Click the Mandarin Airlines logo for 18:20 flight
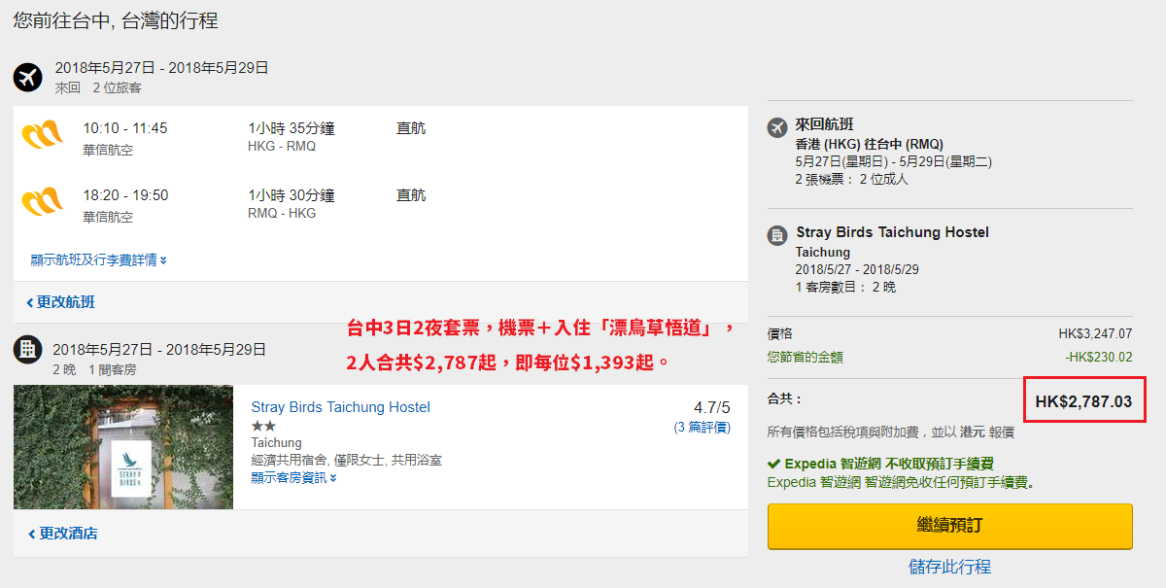The width and height of the screenshot is (1166, 588). (x=42, y=201)
